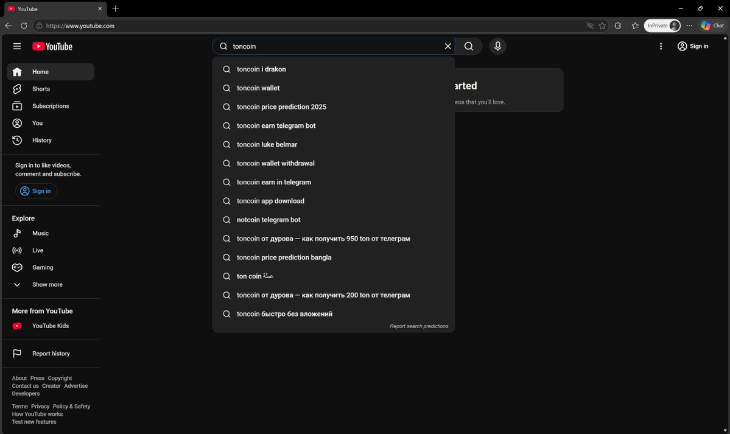Open Subscriptions in the sidebar
The image size is (730, 434).
coord(51,106)
